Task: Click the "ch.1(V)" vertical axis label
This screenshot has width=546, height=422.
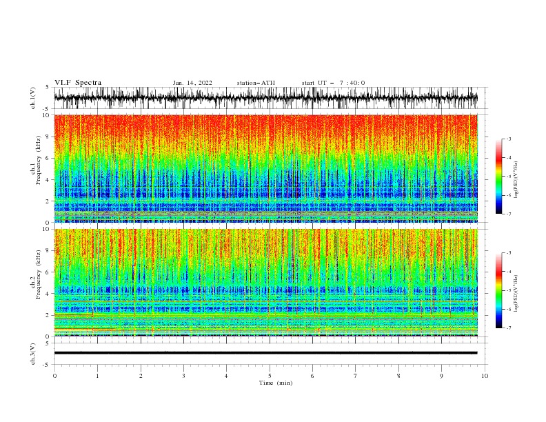Action: (x=33, y=98)
